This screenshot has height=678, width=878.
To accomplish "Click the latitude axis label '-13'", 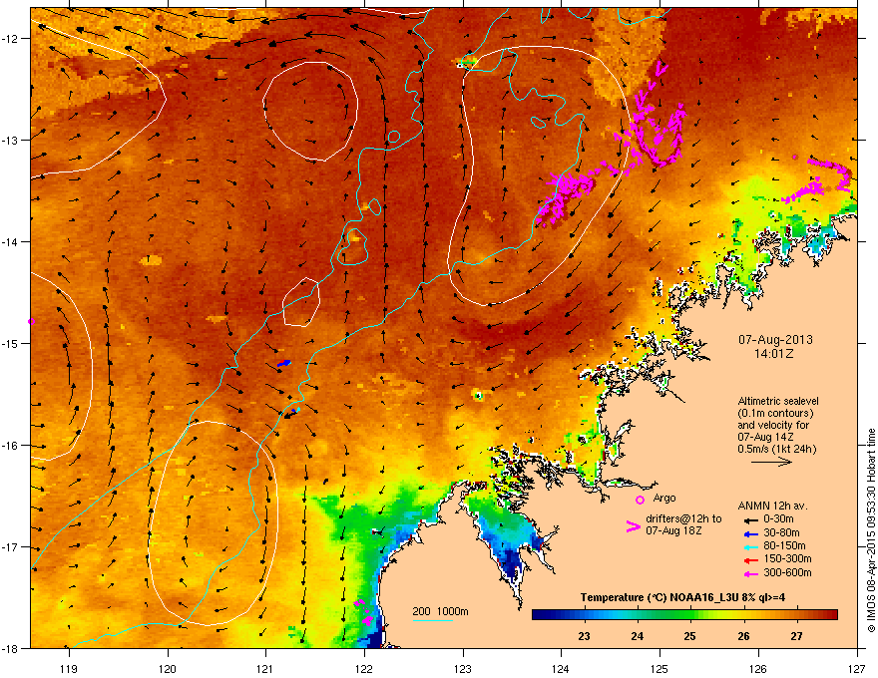I will (x=10, y=141).
